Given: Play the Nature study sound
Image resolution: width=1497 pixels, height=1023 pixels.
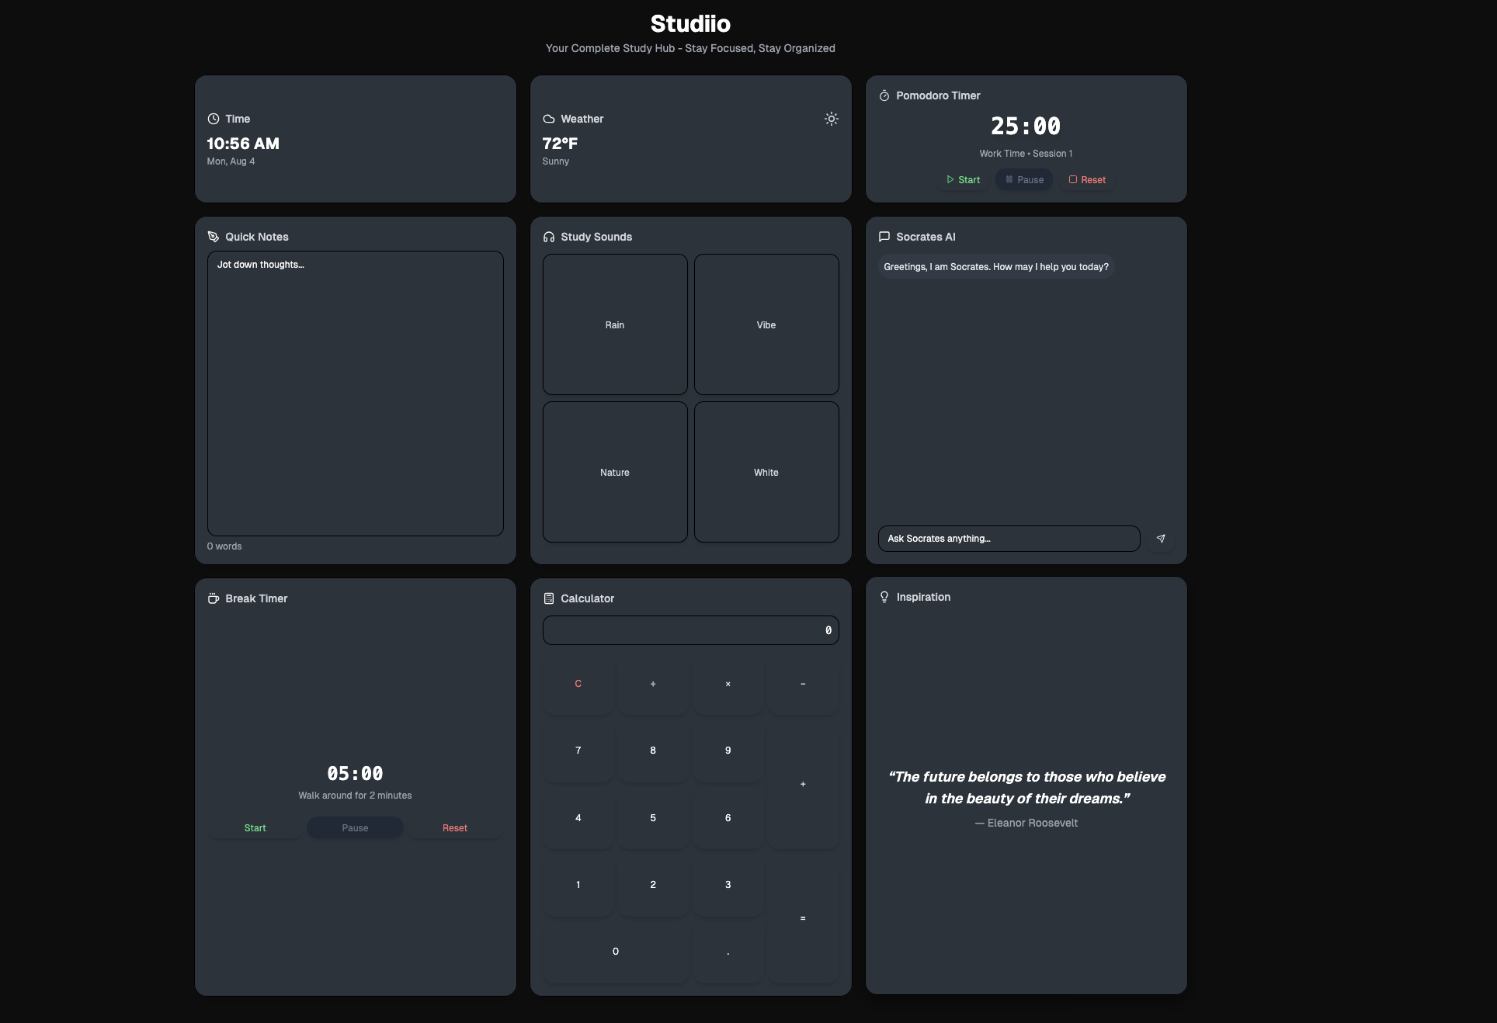Looking at the screenshot, I should (x=615, y=472).
